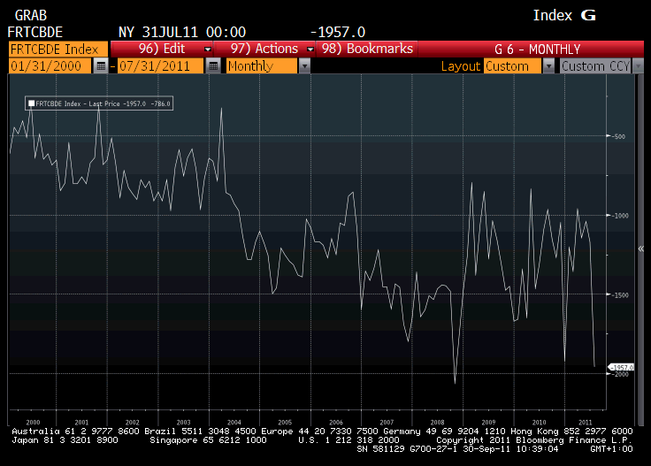Click the Custom layout field
This screenshot has width=651, height=466.
(x=513, y=66)
